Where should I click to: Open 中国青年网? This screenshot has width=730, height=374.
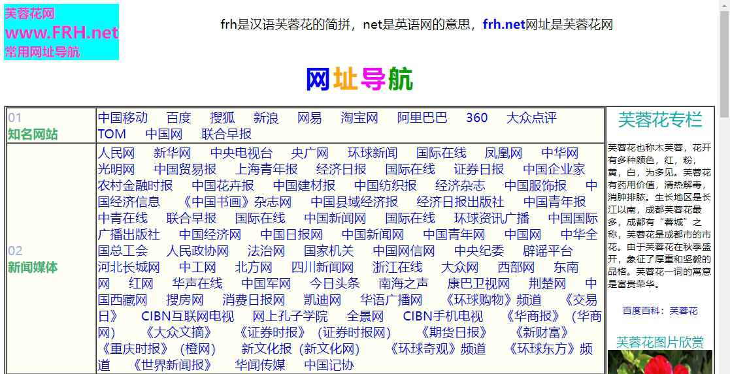click(454, 234)
